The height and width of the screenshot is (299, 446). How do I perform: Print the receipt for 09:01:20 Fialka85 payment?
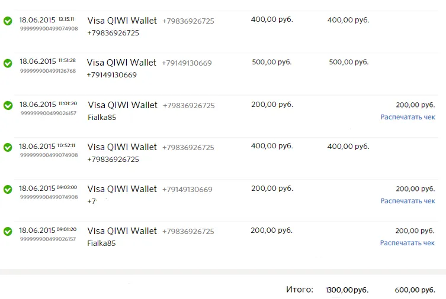[x=408, y=243]
